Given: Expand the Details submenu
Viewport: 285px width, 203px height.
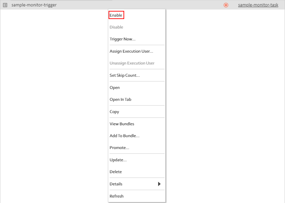Looking at the screenshot, I should pyautogui.click(x=136, y=184).
